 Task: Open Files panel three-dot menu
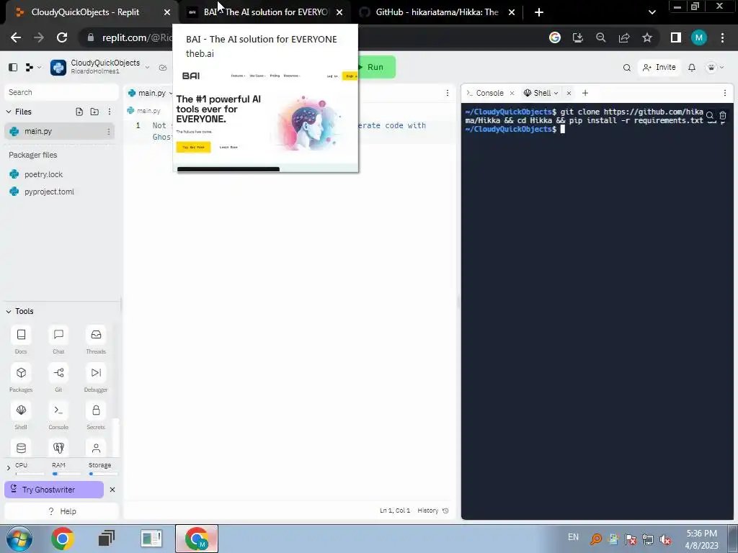pos(110,112)
